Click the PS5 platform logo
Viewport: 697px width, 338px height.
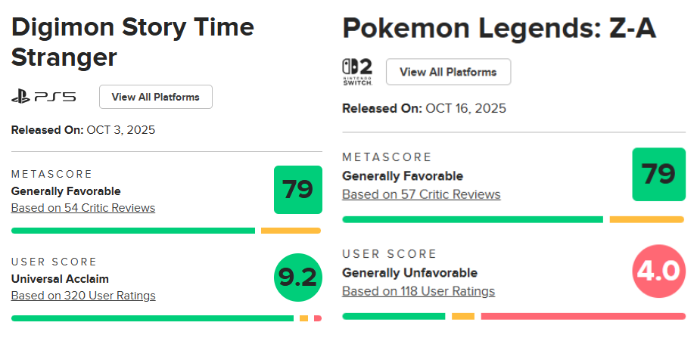tap(43, 97)
